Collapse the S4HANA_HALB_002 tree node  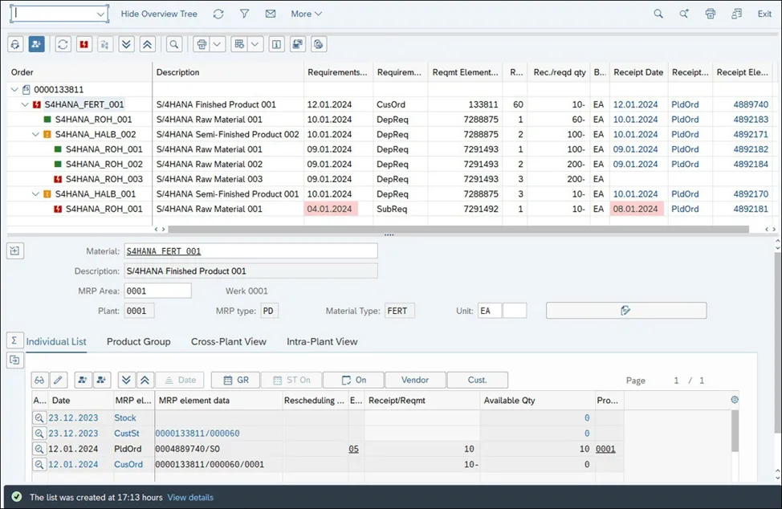[35, 135]
